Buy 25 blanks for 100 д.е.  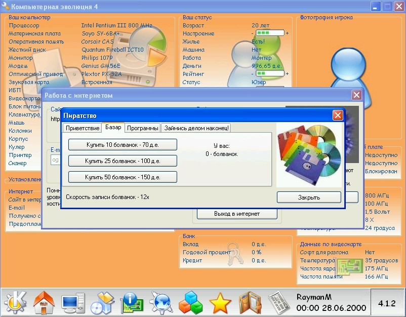pos(123,161)
